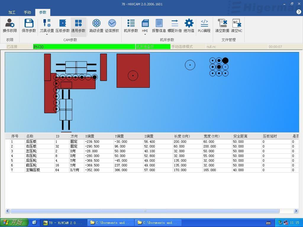This screenshot has width=303, height=227.
Task: Click the 保存参数 save icon
Action: point(29,23)
